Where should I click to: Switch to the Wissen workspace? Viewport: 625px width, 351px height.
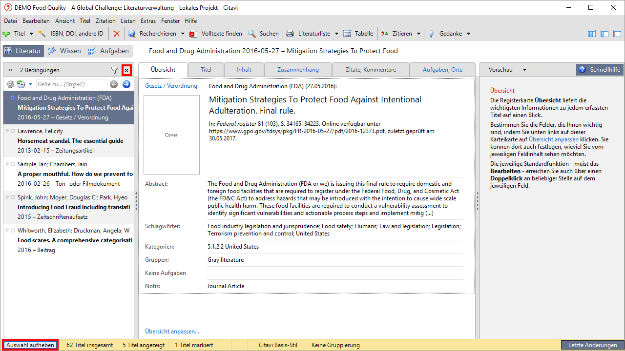65,51
